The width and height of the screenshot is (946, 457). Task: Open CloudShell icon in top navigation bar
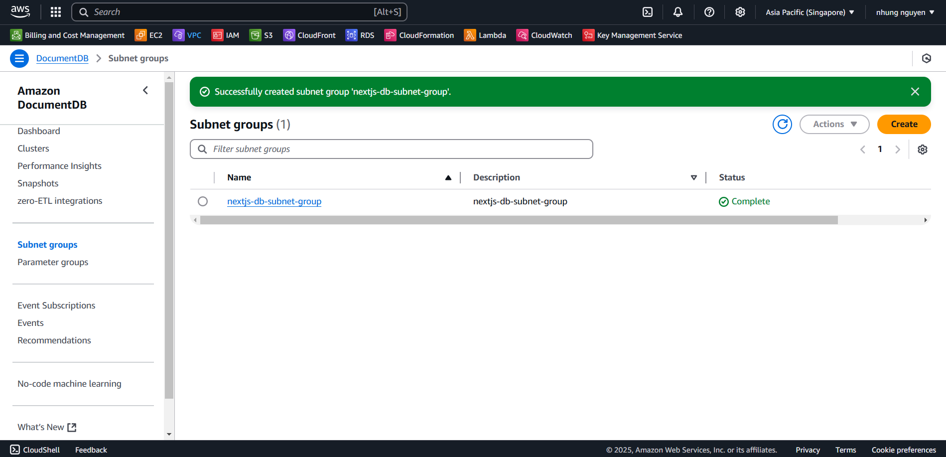(x=647, y=12)
